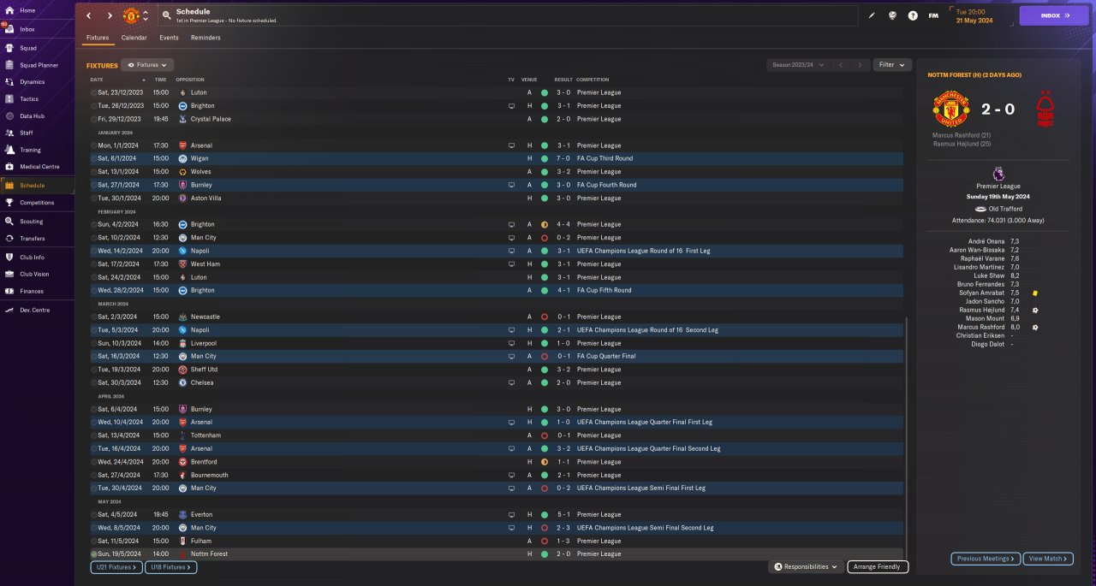Open U18 Fixtures
The image size is (1096, 586).
170,567
